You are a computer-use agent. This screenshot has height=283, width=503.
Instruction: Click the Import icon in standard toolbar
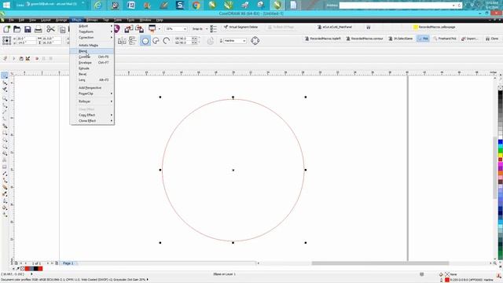pyautogui.click(x=129, y=29)
